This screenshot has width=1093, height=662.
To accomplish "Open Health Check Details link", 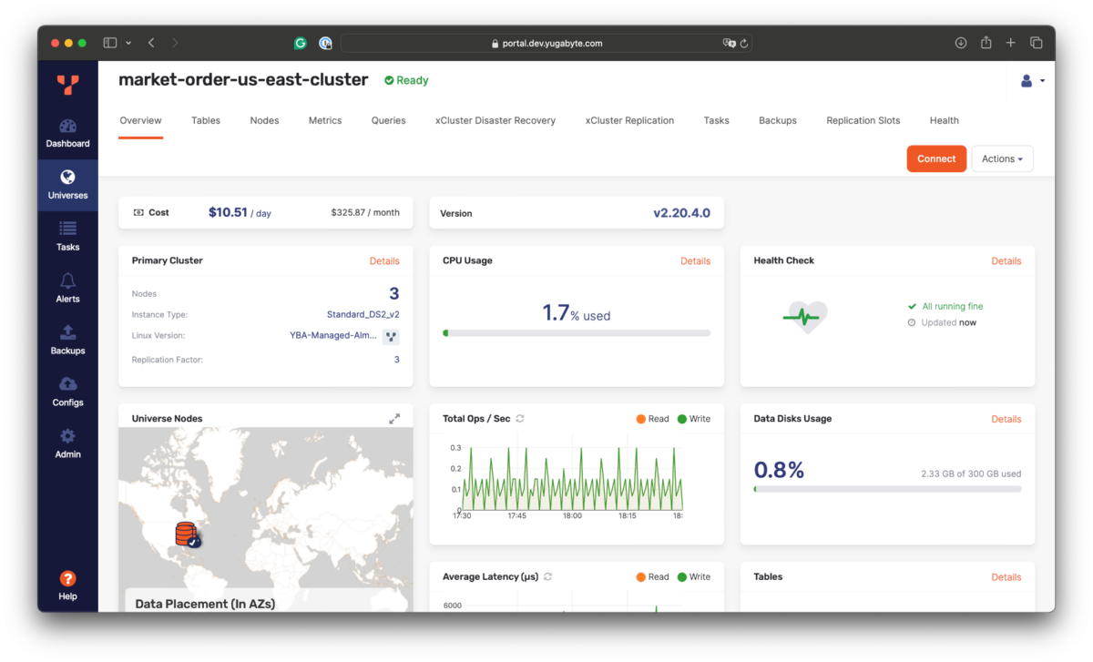I will [1006, 260].
